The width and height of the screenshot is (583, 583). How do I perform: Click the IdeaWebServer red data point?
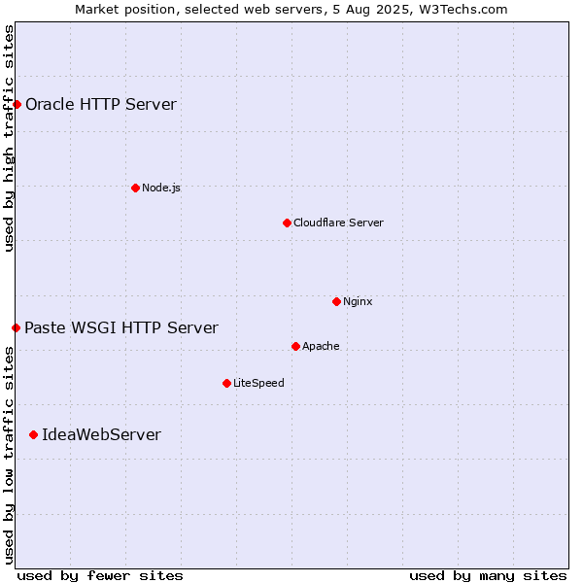34,435
